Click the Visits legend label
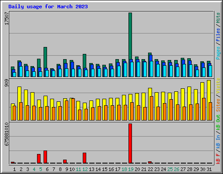The image size is (223, 174). (x=218, y=86)
